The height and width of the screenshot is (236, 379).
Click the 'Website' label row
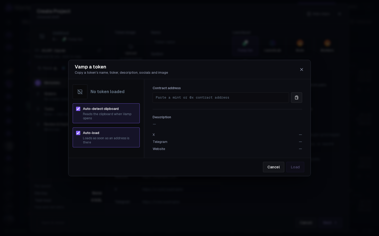pos(227,149)
